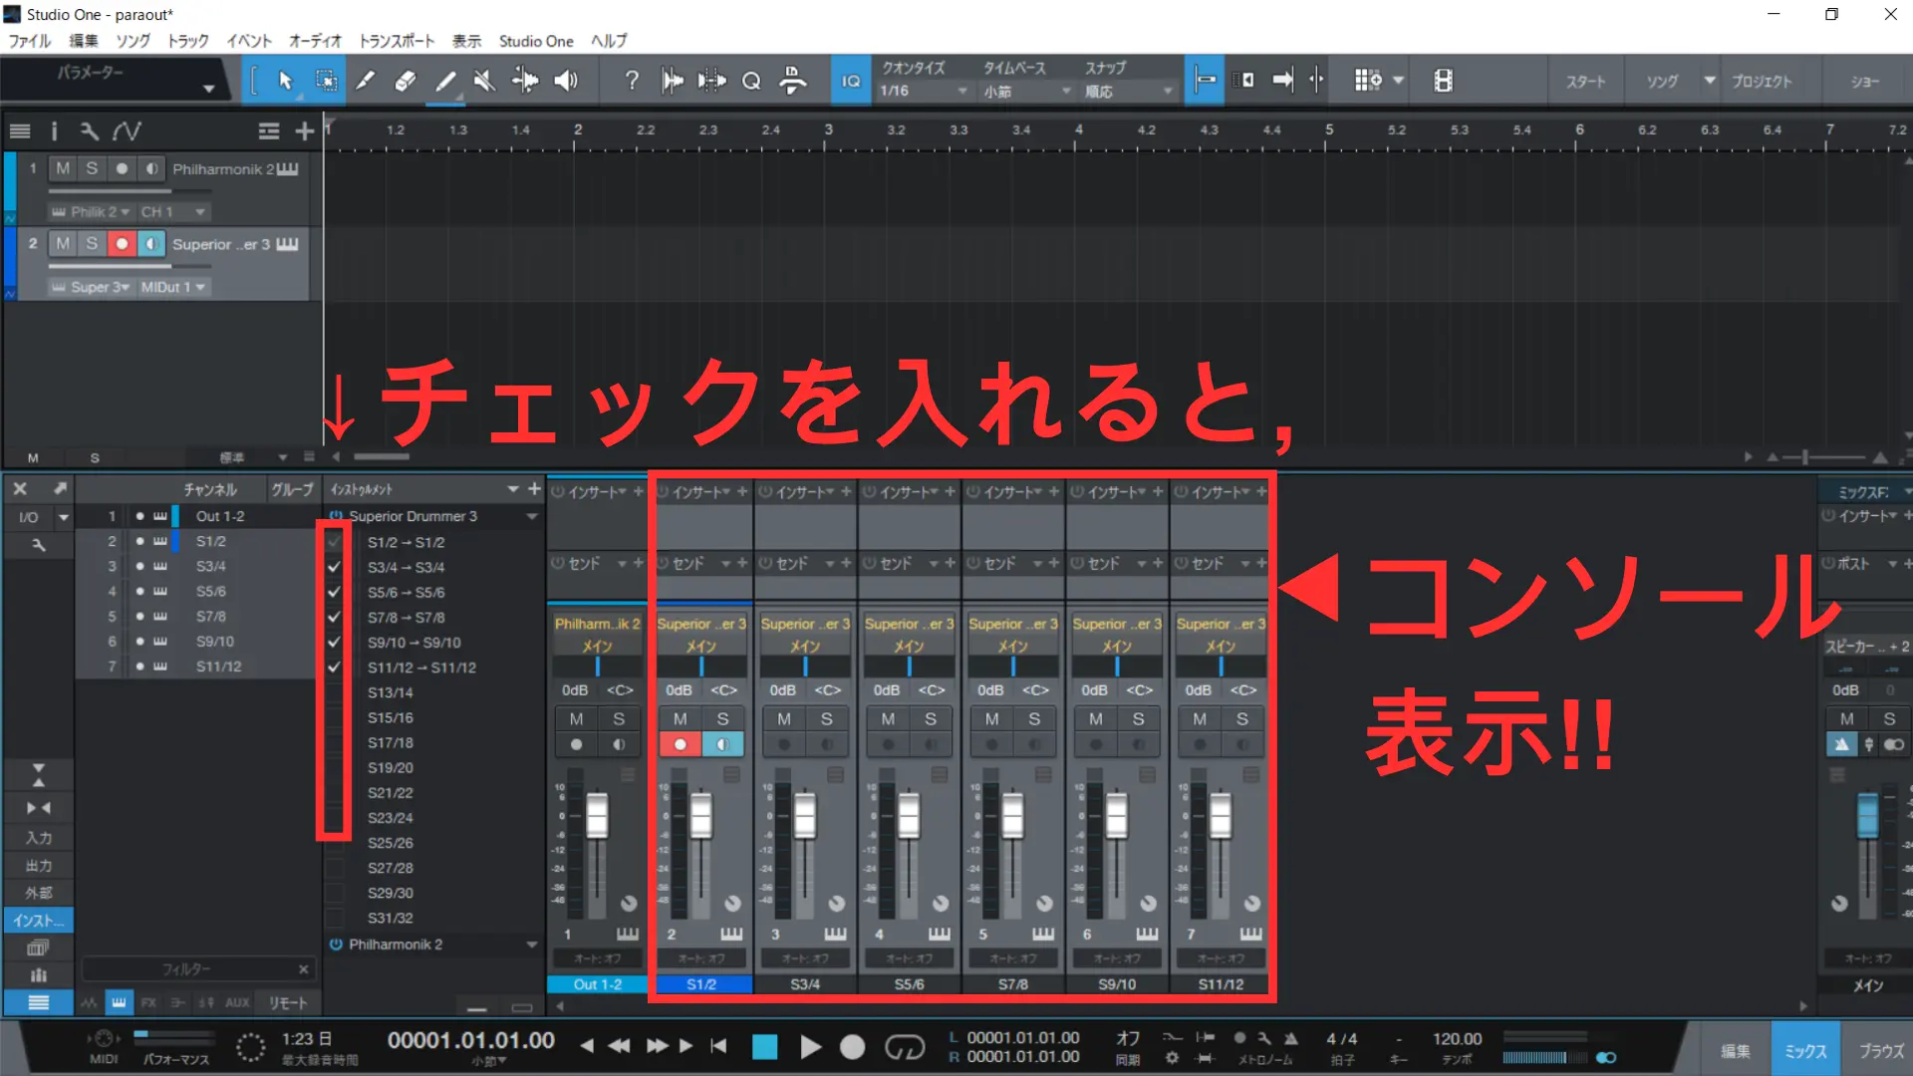Solo the S3/4 mixer channel
Screen dimensions: 1913x1076
[826, 718]
